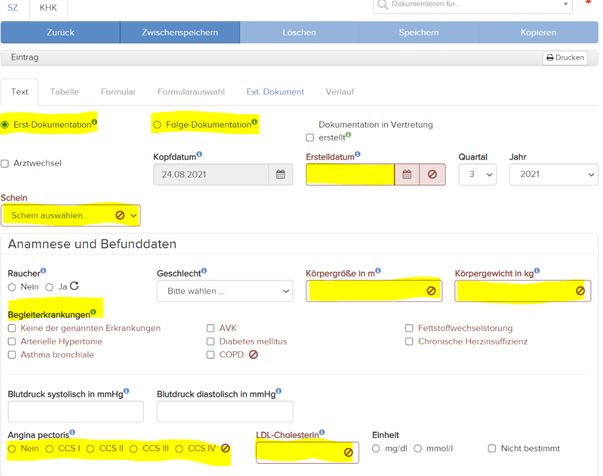Click into the Blutdruck systolisch input field

(x=75, y=411)
